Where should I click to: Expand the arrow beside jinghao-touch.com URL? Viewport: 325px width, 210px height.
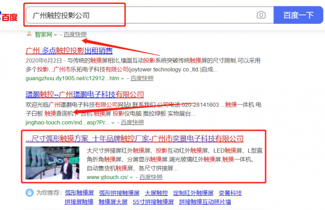click(113, 123)
